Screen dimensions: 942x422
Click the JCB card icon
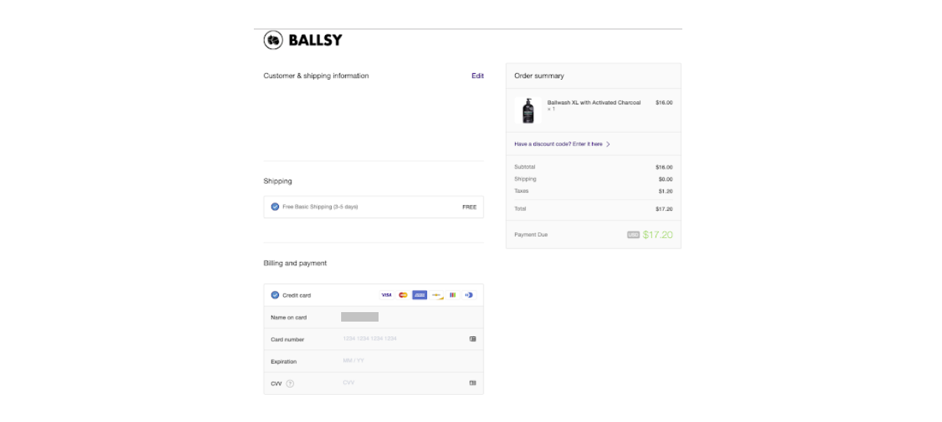[x=453, y=295]
